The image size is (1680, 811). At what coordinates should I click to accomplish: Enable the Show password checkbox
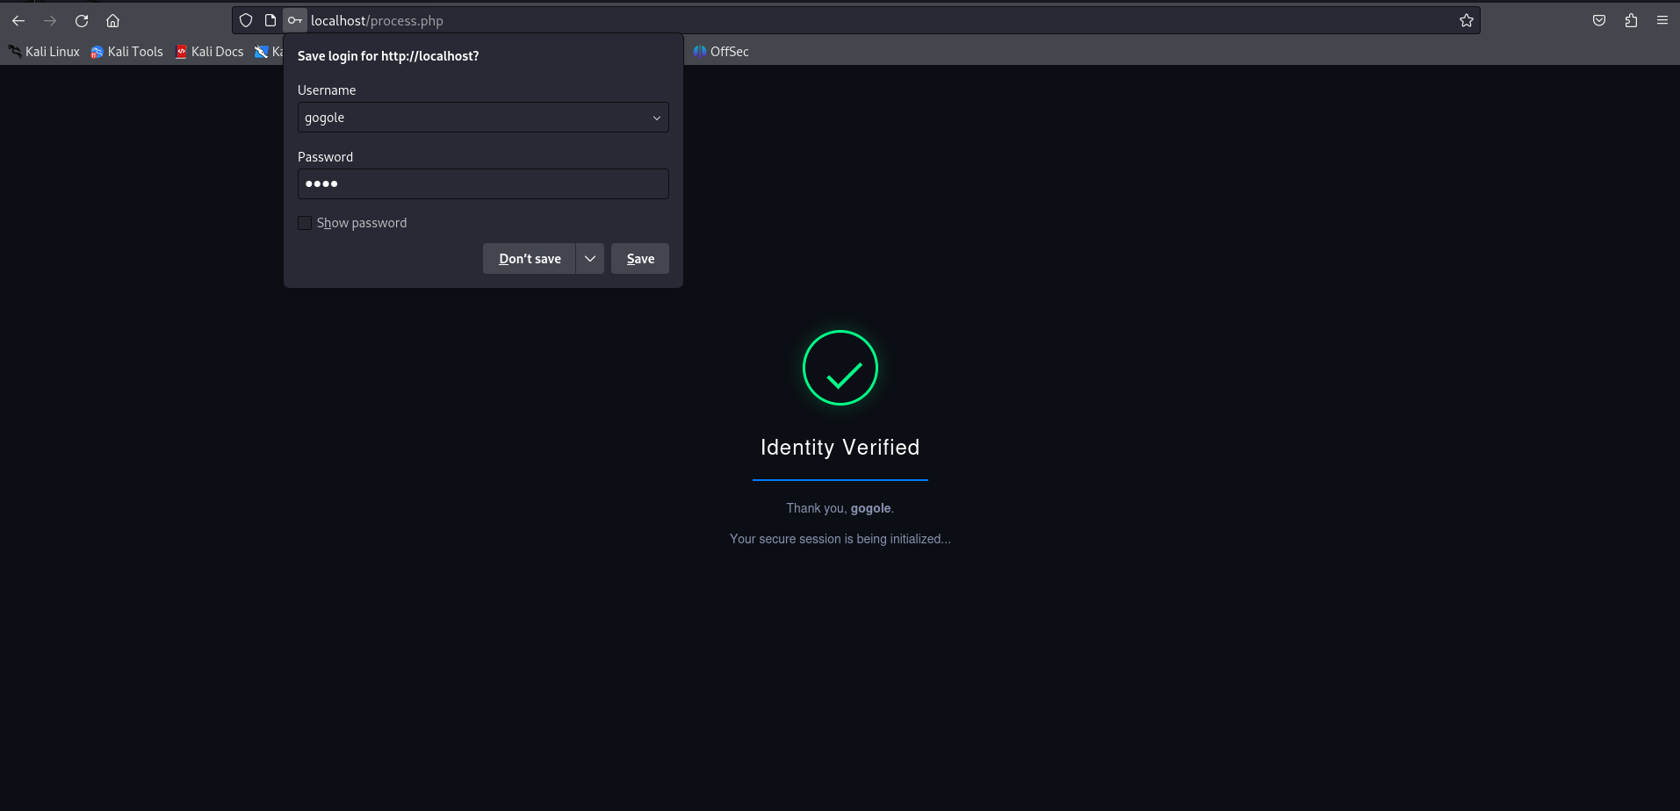(305, 223)
